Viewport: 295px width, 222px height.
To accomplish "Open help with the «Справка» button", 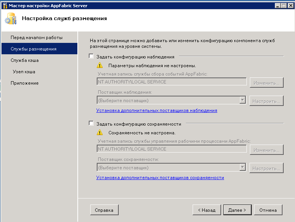I will click(104, 210).
